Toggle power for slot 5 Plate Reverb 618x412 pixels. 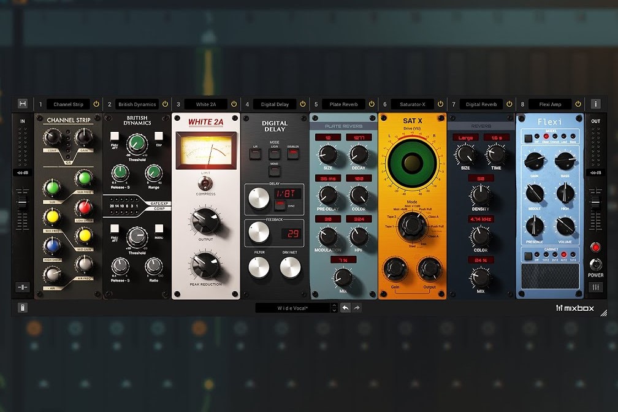pos(372,104)
